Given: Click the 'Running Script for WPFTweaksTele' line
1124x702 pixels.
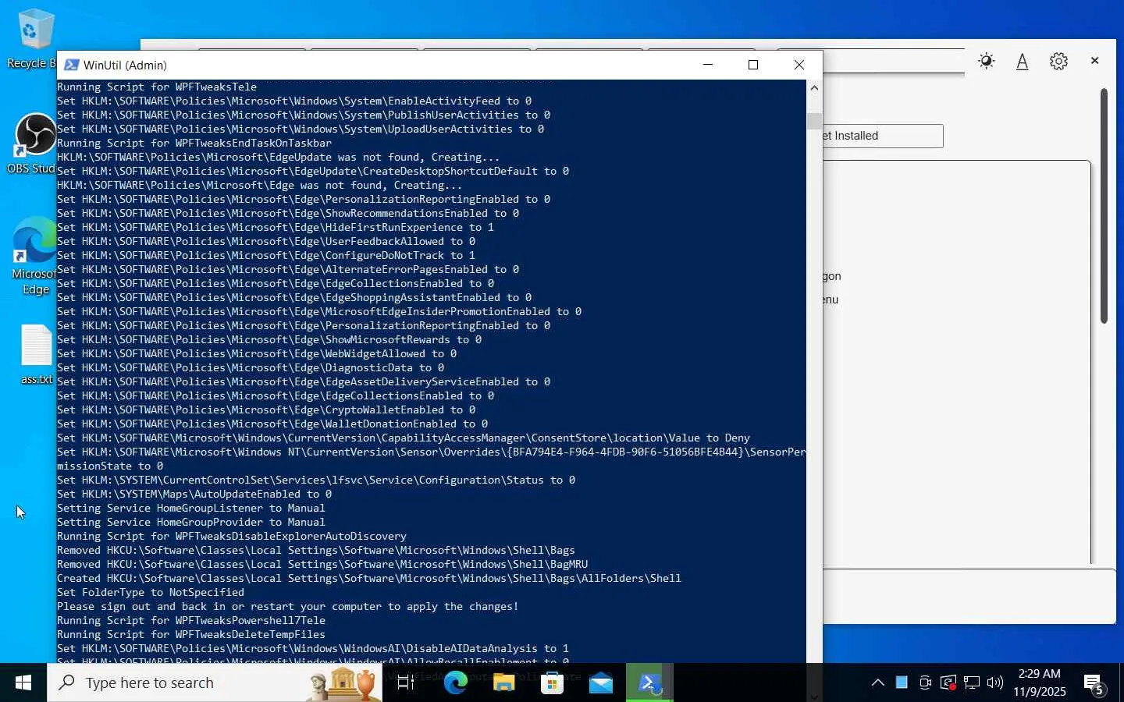Looking at the screenshot, I should 157,87.
